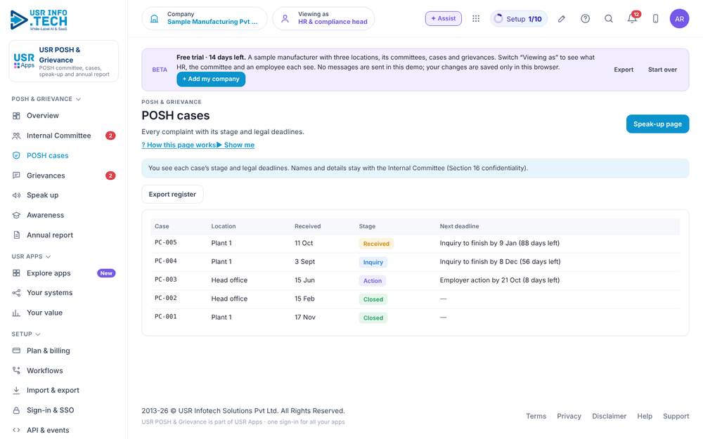Collapse the SETUP section

26,334
